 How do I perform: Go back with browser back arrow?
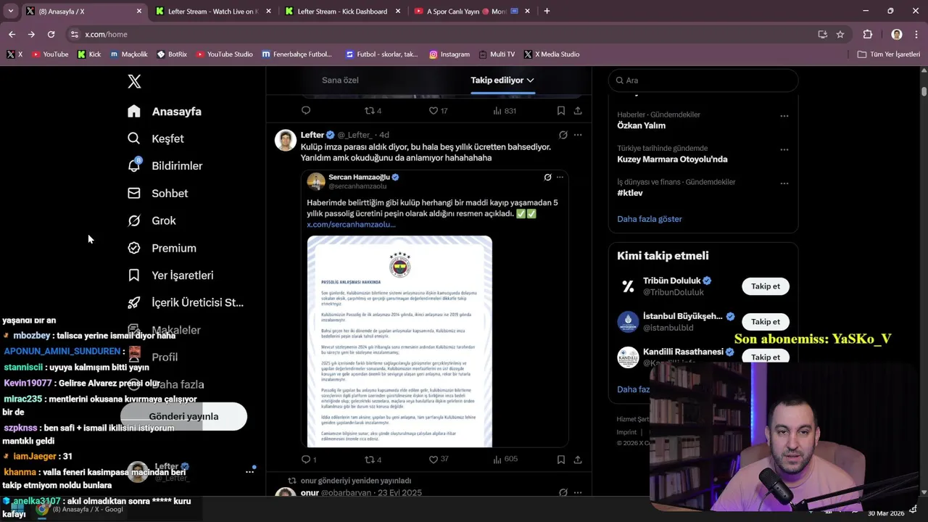click(12, 34)
